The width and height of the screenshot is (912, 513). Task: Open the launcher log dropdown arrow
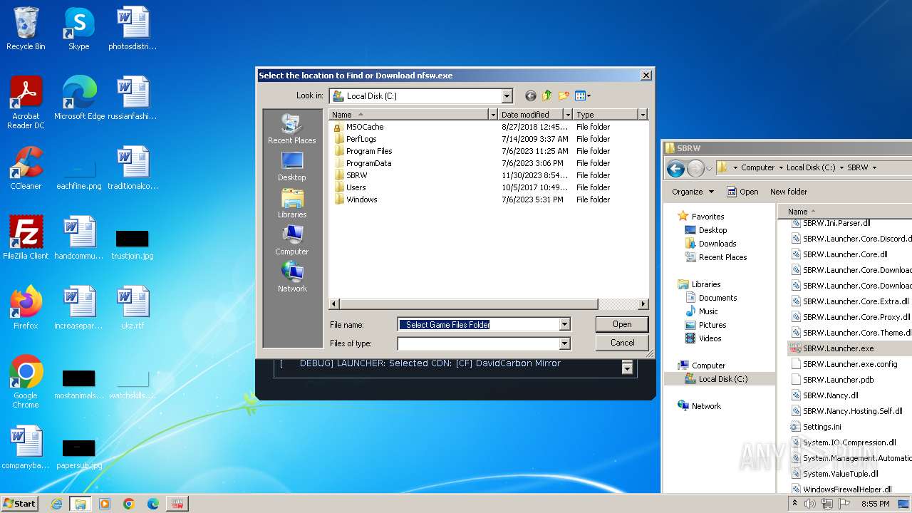coord(627,368)
